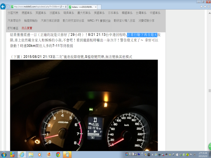Viewport: 211px width, 158px height.
Task: Open the ETC專區 link
Action: (13, 28)
